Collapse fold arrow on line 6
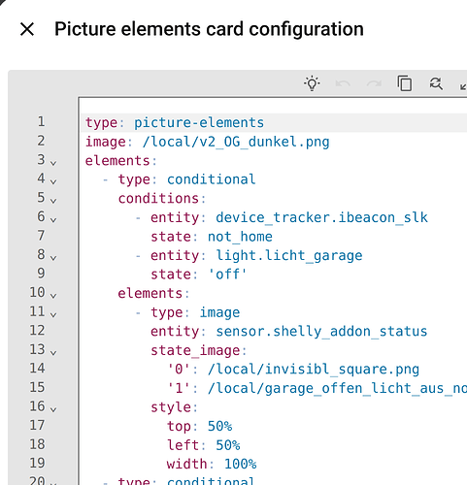Screen dimensions: 467x485 click(x=53, y=220)
